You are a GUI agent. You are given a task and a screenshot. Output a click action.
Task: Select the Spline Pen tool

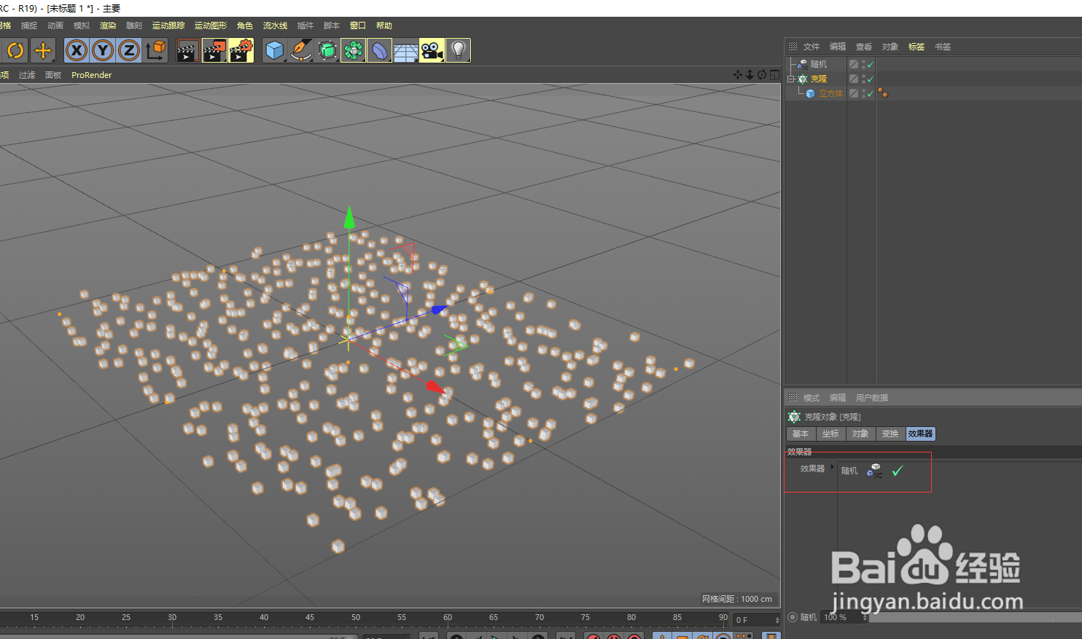[301, 50]
